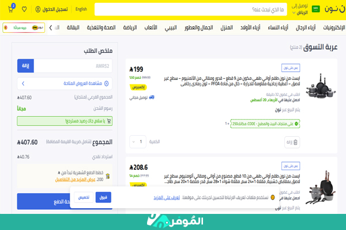Open delivery location dropdown الرياض
The image size is (346, 230).
(x=300, y=13)
